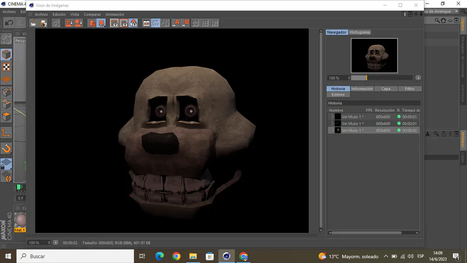Click the search icon in the Attributes panel
This screenshot has height=263, width=467.
(x=436, y=134)
